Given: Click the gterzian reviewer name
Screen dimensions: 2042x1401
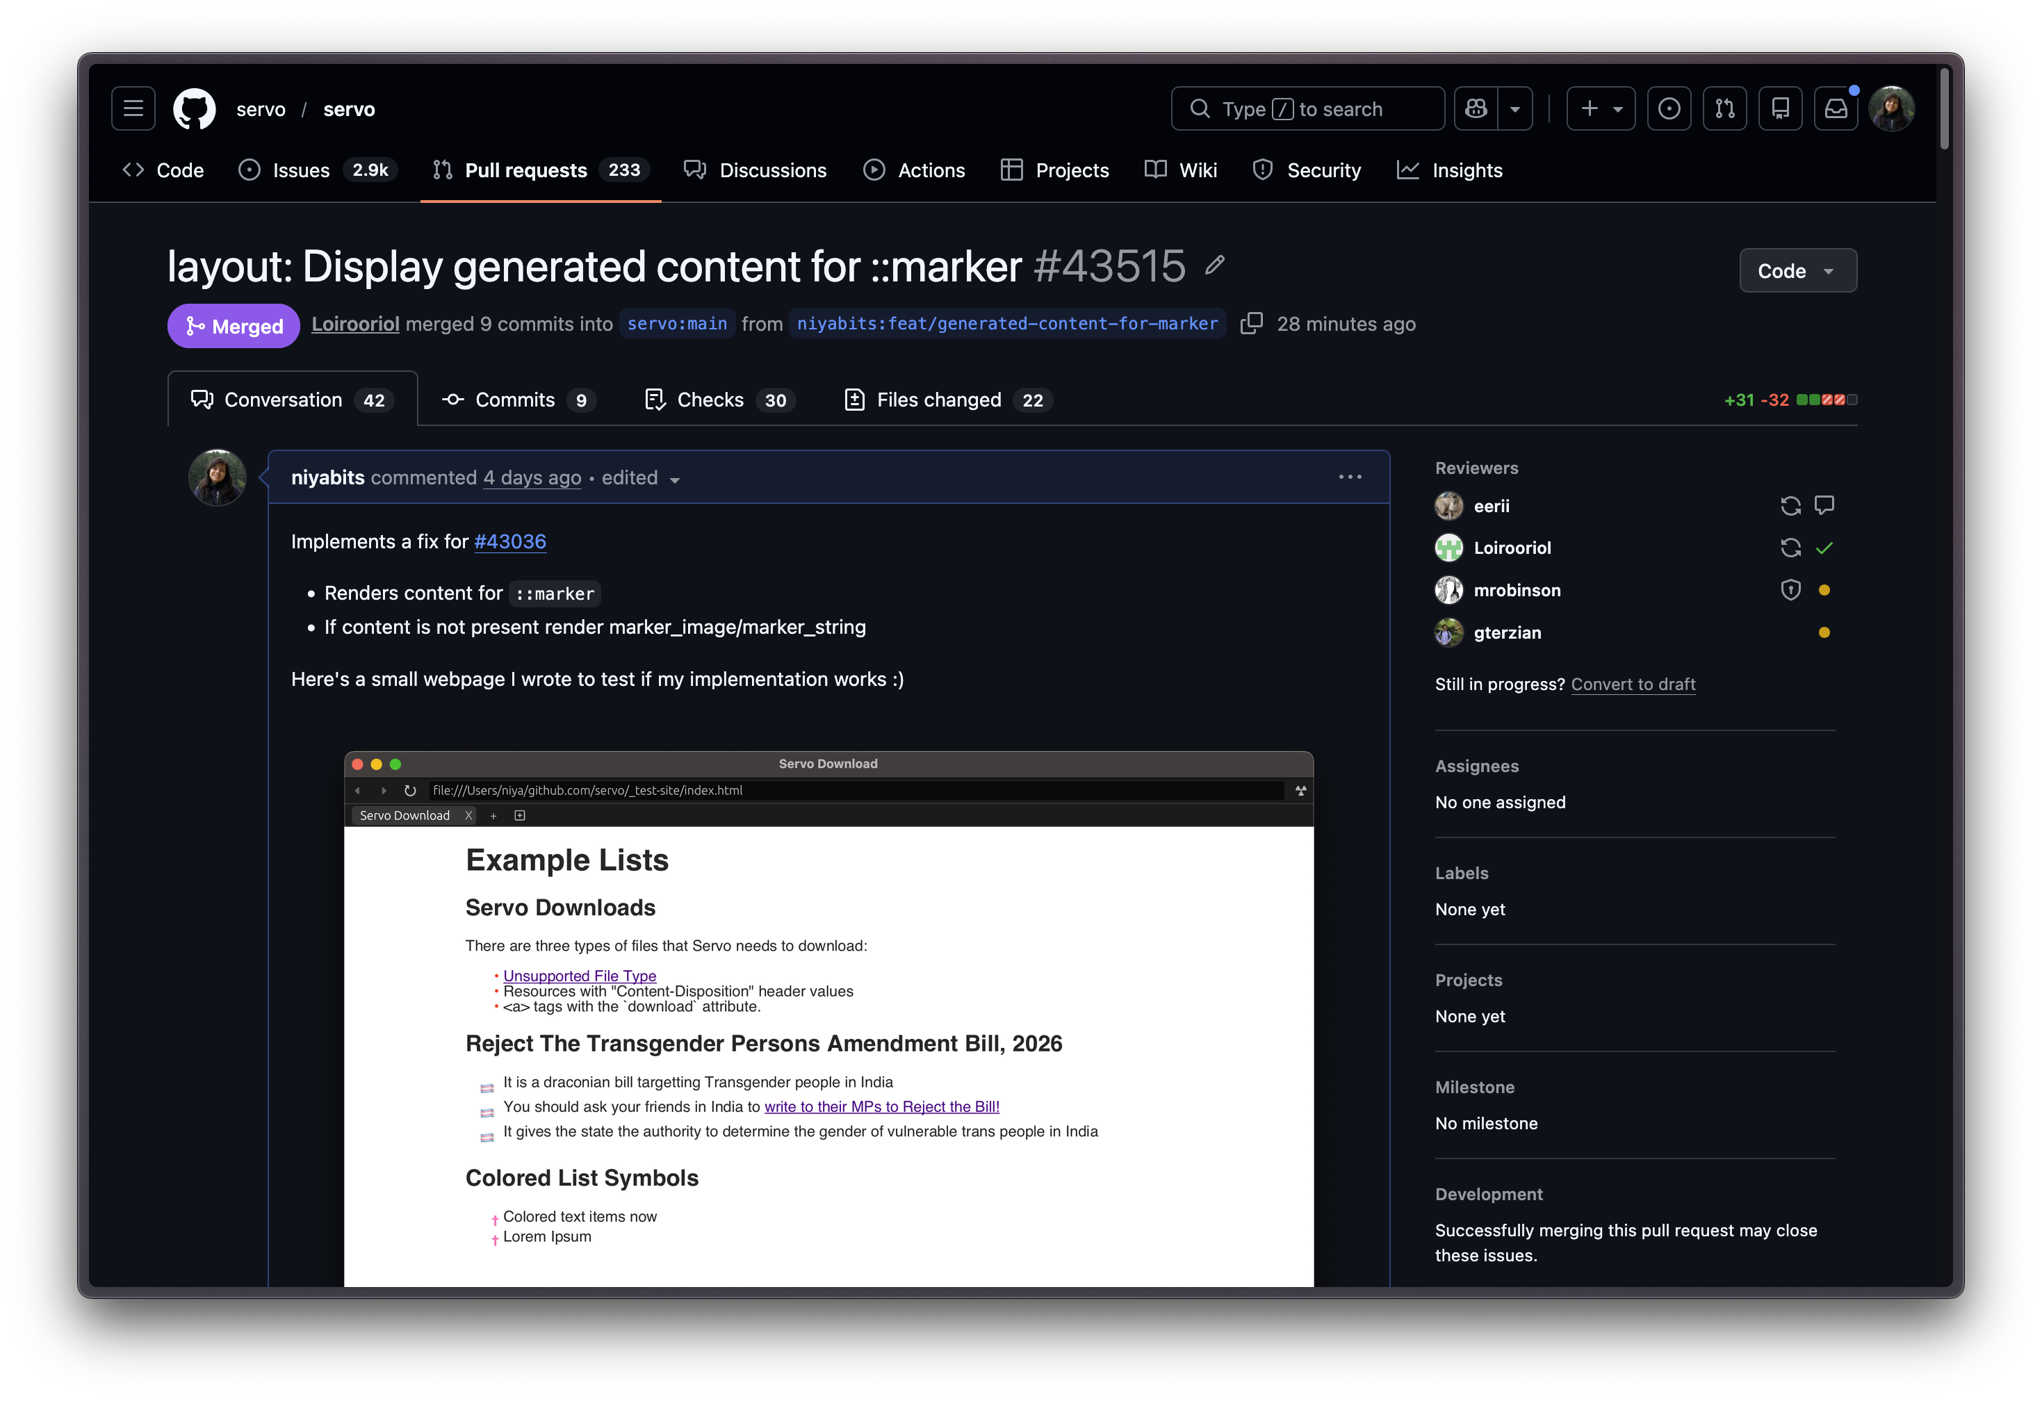Looking at the screenshot, I should tap(1507, 632).
